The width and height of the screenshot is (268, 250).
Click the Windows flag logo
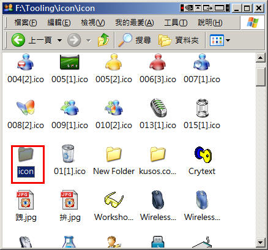click(x=253, y=22)
